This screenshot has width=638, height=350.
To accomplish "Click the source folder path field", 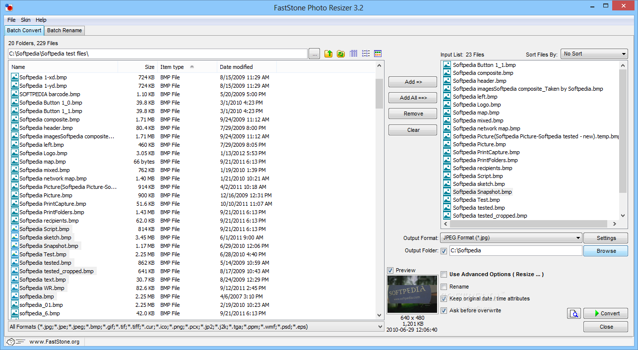I will (x=158, y=54).
